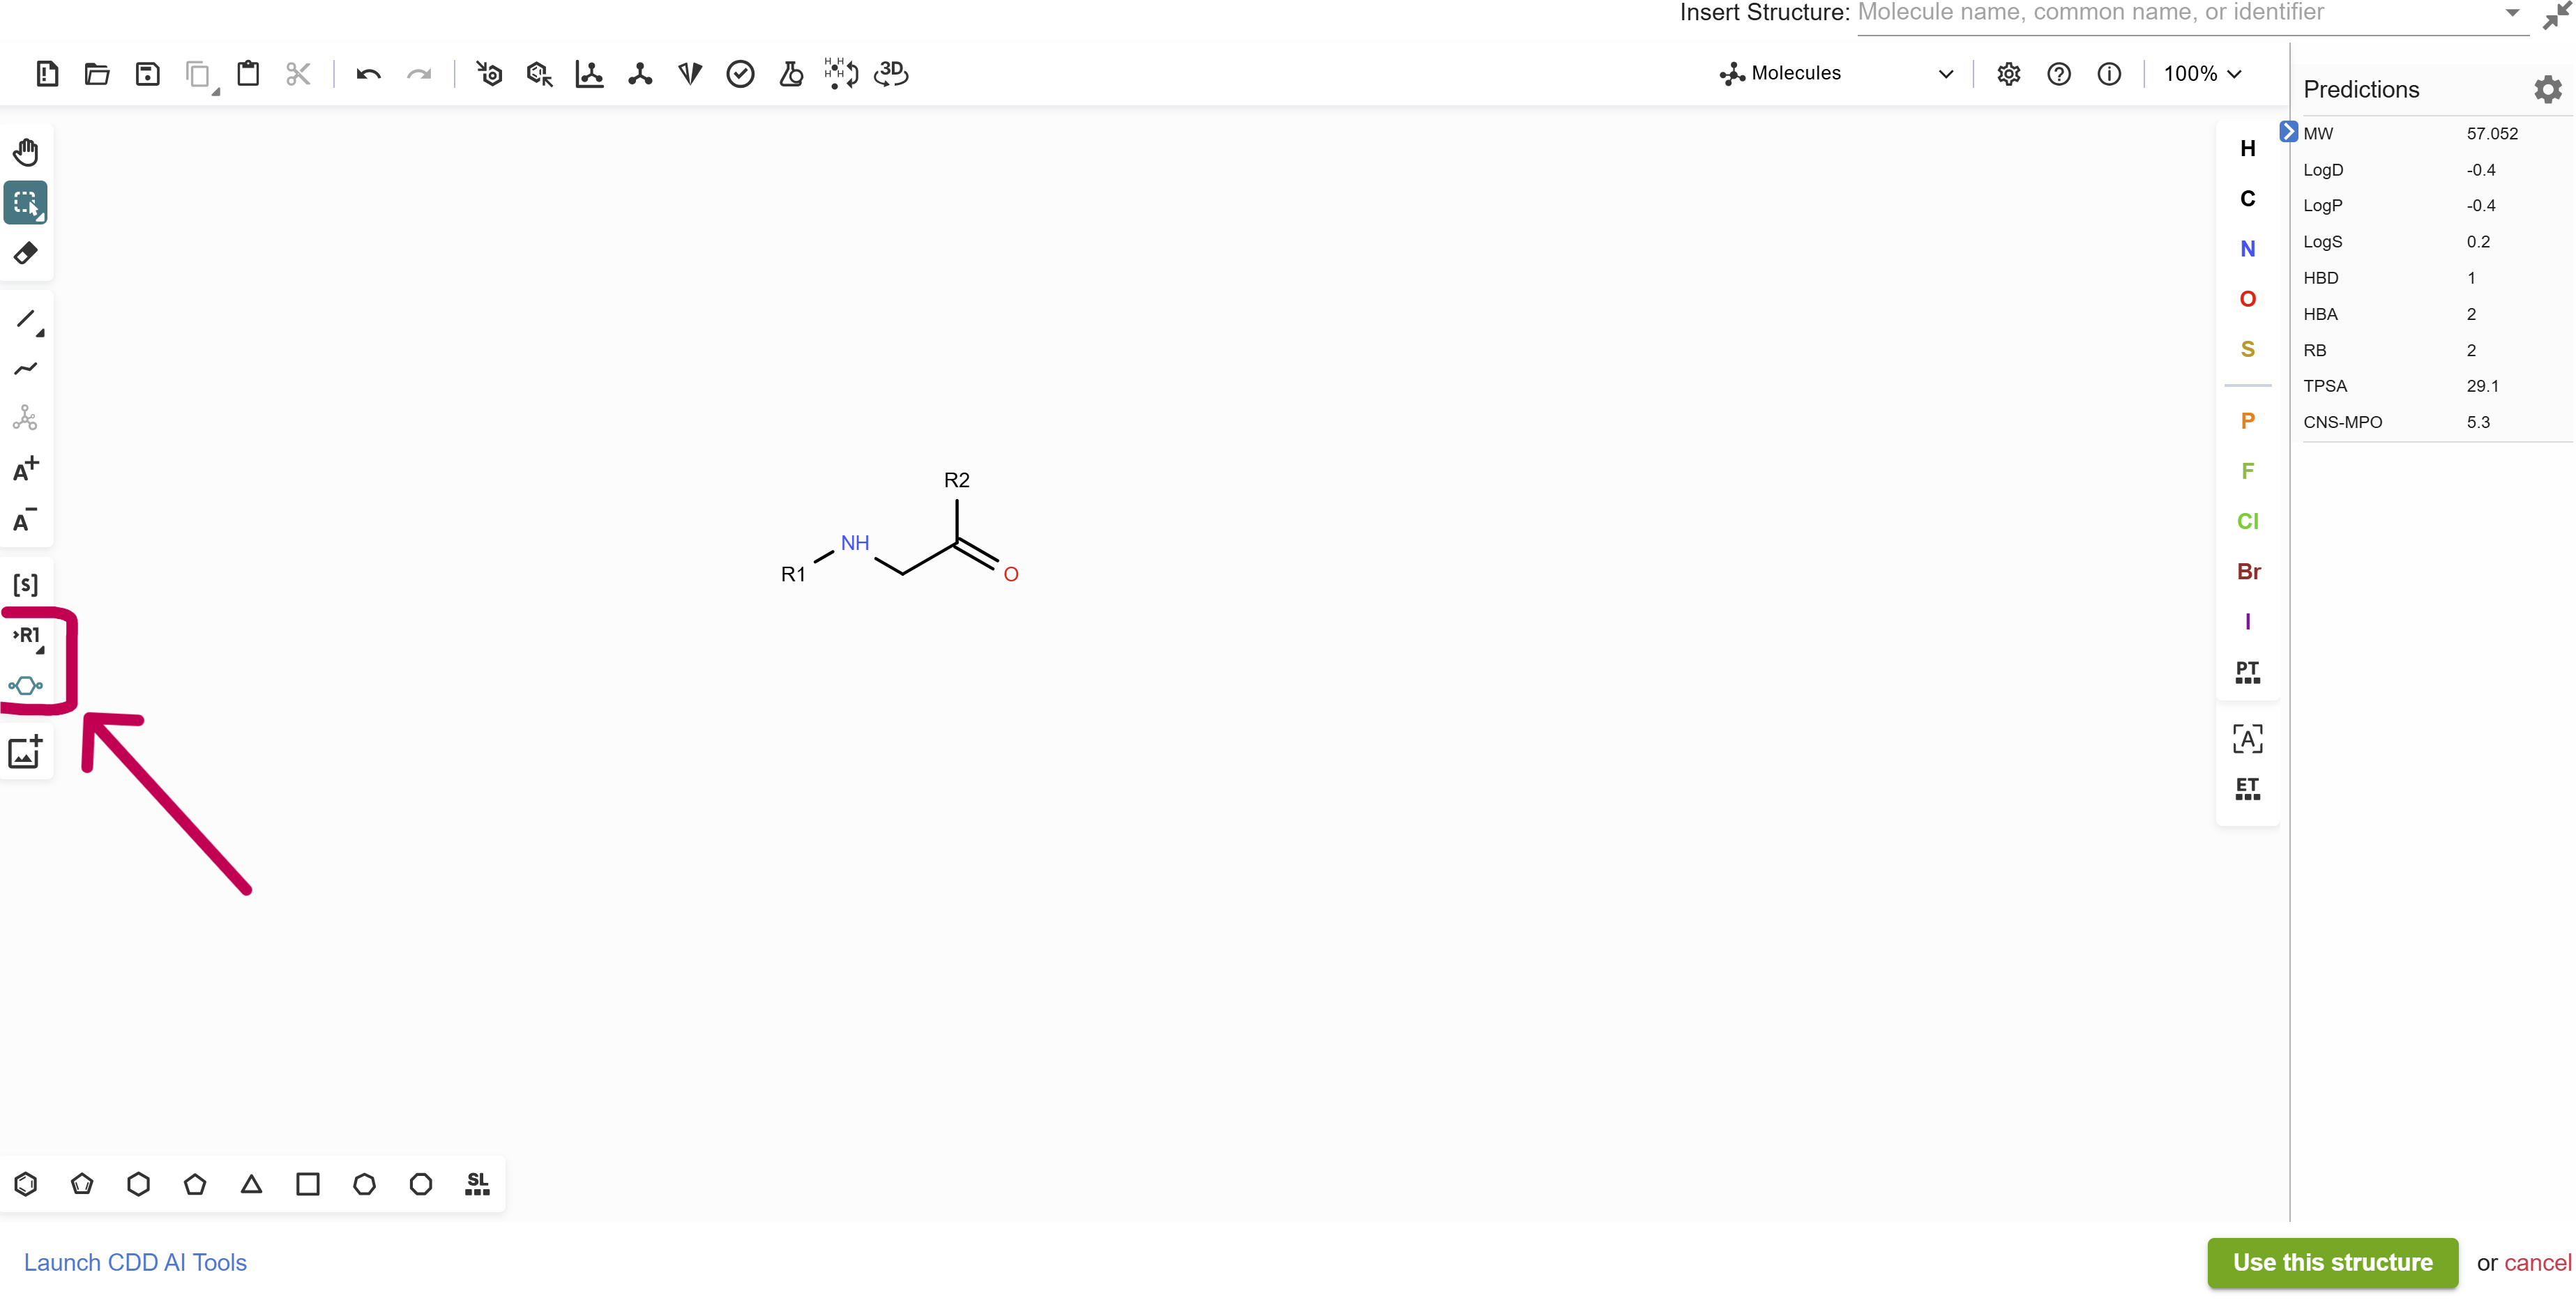Screen dimensions: 2576x1300
Task: Exit fullscreen with the collapse arrows
Action: pyautogui.click(x=2557, y=14)
